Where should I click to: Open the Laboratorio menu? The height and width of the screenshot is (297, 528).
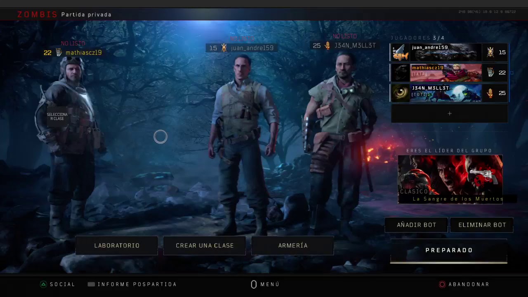pos(117,245)
